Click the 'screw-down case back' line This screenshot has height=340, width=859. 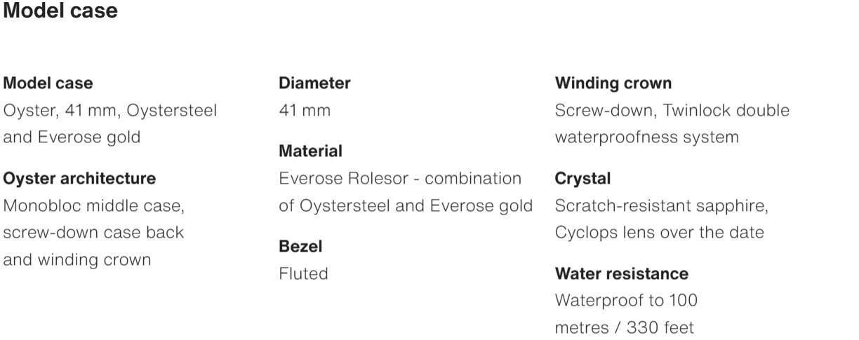tap(93, 233)
